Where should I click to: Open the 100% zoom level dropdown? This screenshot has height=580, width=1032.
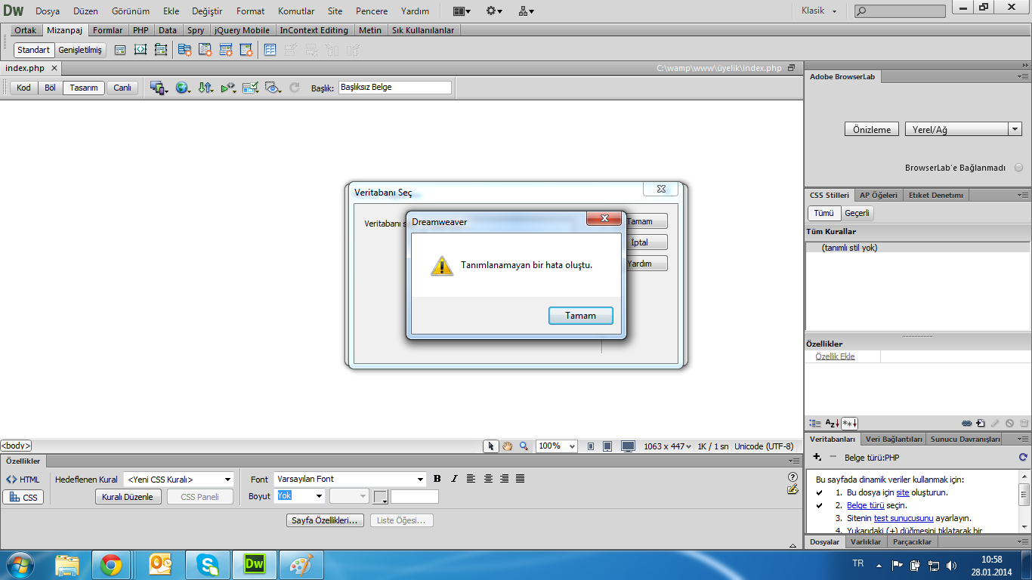click(x=557, y=446)
